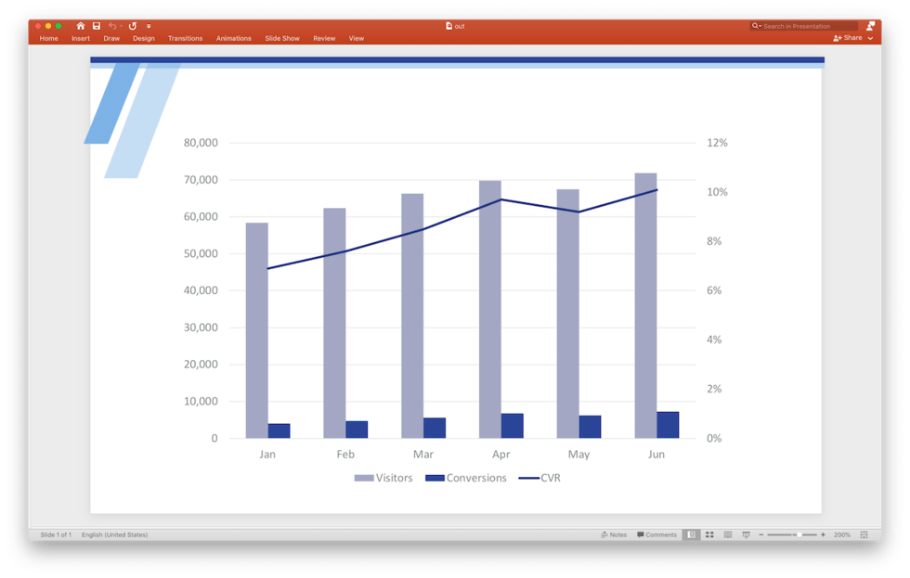Image resolution: width=910 pixels, height=578 pixels.
Task: Switch to Slide Sorter grid view
Action: point(709,534)
